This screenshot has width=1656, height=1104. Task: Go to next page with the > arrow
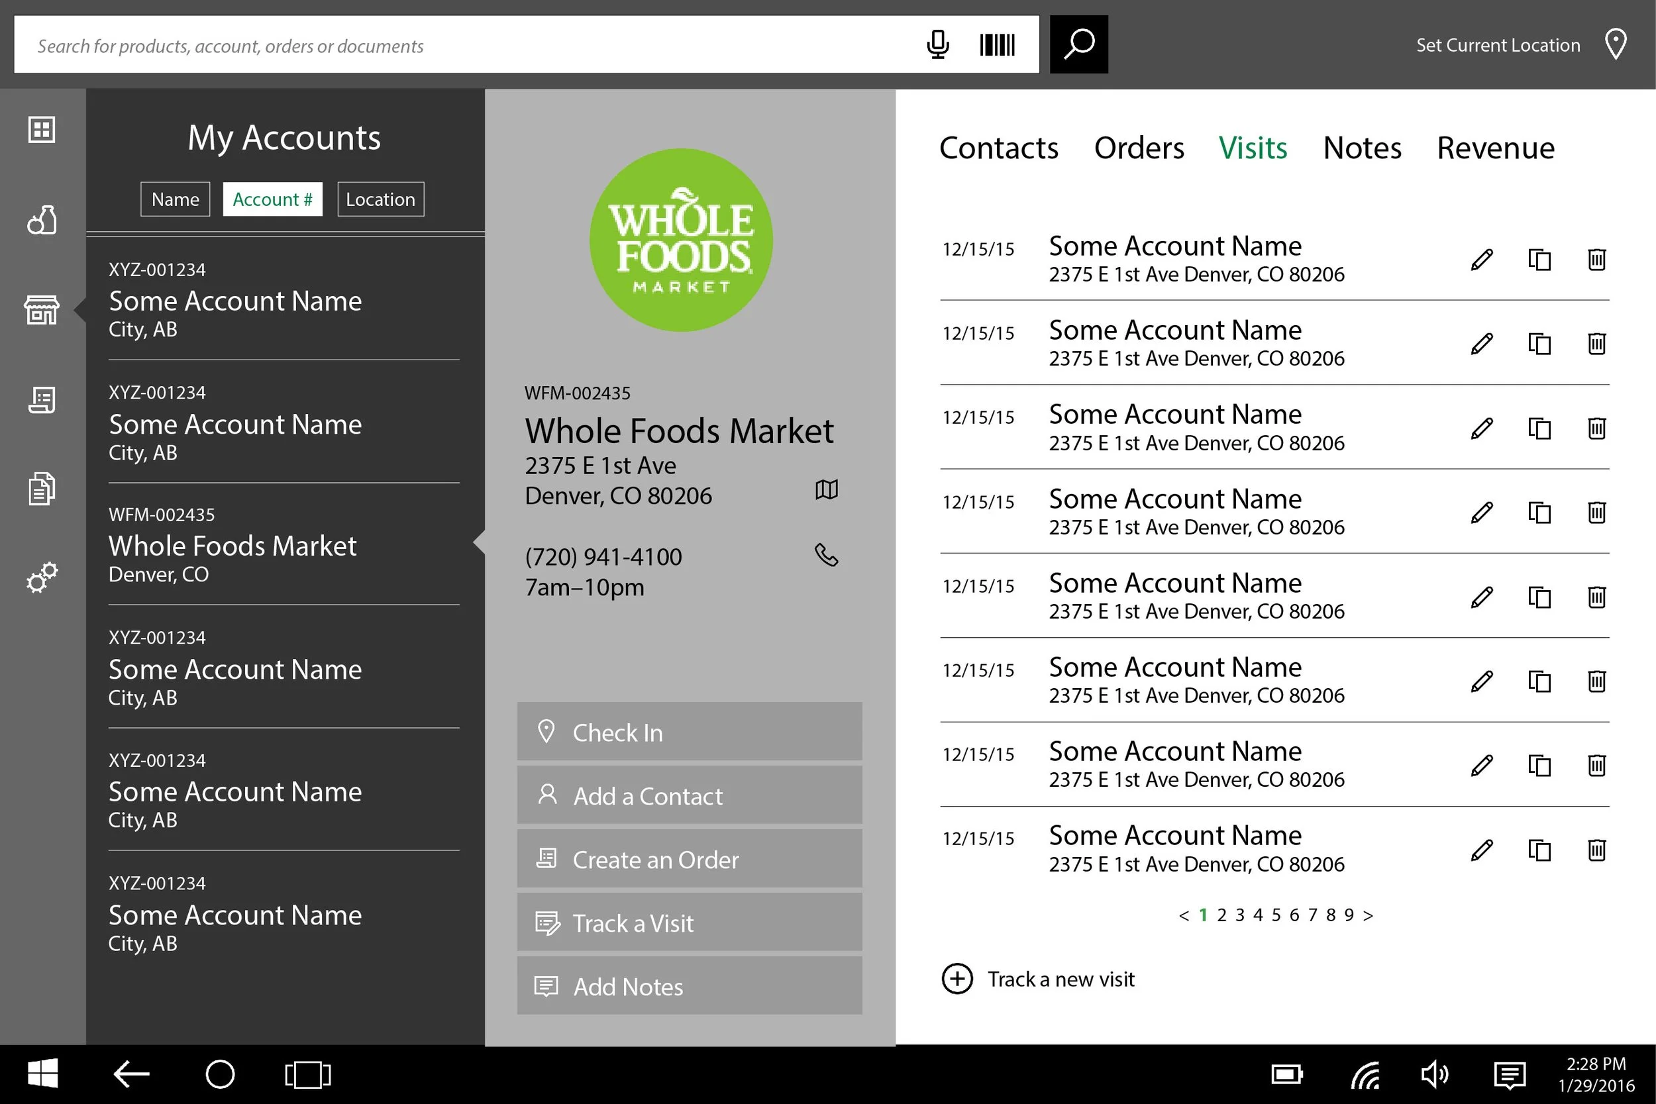pos(1369,915)
